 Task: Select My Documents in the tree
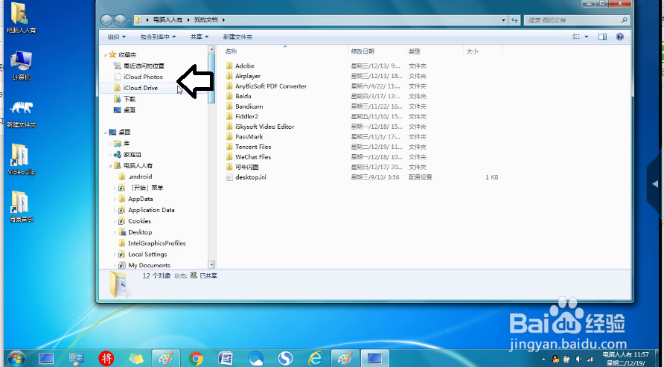click(x=149, y=266)
